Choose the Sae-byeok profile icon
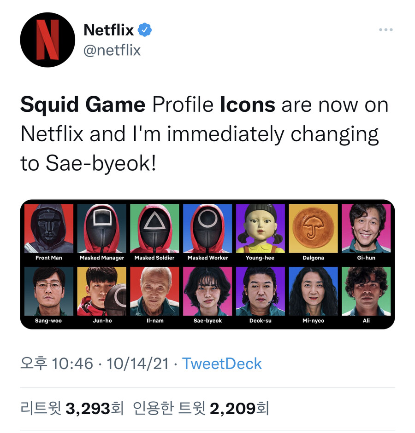The height and width of the screenshot is (433, 415). click(x=207, y=291)
